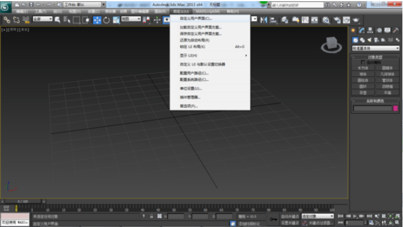Click the Sphere (球体) primitive button
The width and height of the screenshot is (403, 227).
tap(363, 74)
